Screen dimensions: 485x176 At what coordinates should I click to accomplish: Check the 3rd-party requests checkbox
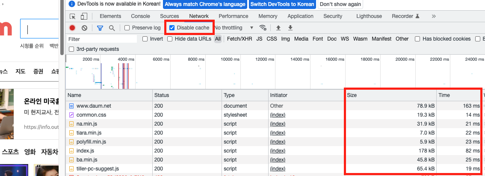tap(71, 49)
